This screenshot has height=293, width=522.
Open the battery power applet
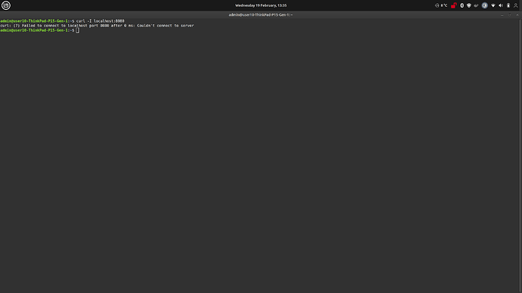[508, 5]
